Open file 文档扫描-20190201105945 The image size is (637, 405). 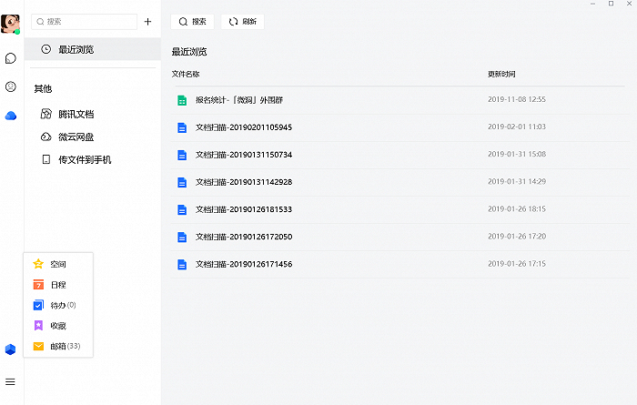pos(399,127)
